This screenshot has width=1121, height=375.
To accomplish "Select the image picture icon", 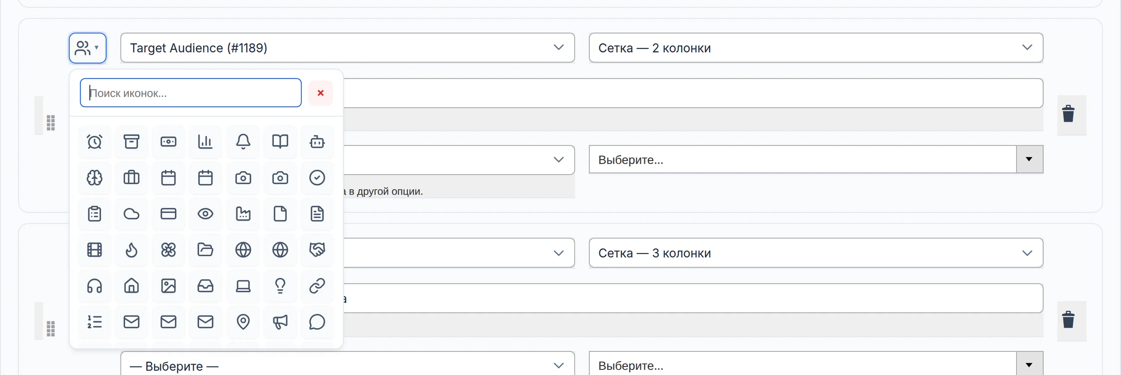I will (x=169, y=286).
